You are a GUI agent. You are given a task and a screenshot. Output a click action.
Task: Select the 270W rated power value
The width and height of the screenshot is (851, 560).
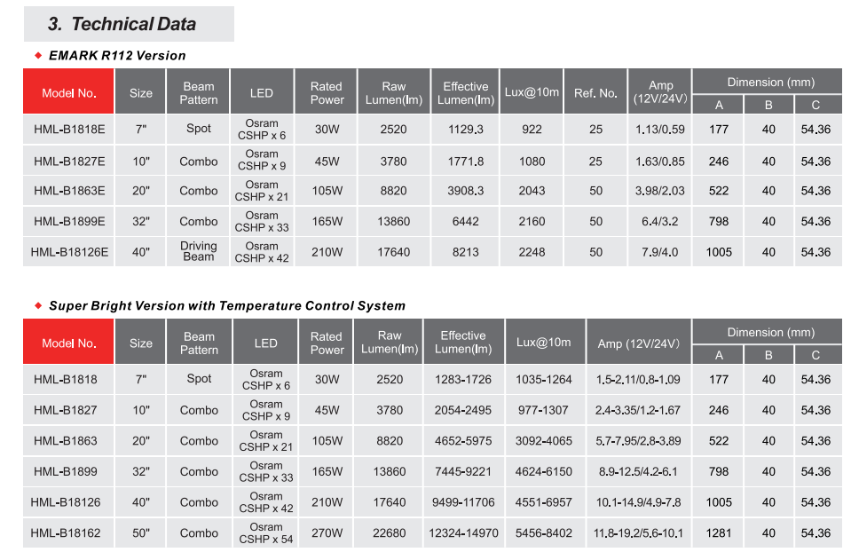(327, 533)
